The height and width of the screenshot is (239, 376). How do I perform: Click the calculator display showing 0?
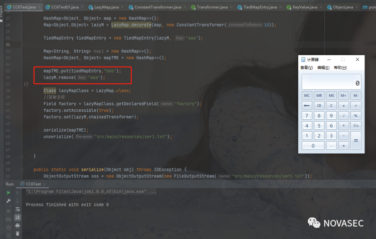tap(331, 82)
